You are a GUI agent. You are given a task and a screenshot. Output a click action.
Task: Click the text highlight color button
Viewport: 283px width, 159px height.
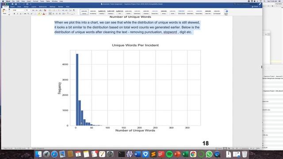click(x=39, y=14)
